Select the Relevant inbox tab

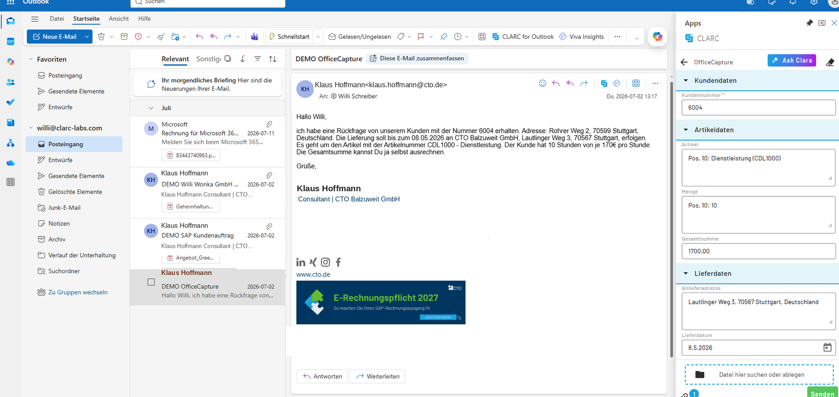(x=175, y=59)
